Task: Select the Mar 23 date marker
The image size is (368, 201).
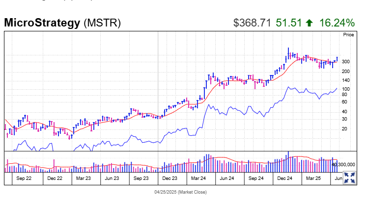Action: [x=83, y=179]
